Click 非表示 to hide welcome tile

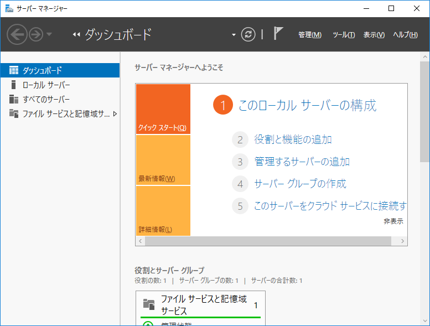pyautogui.click(x=393, y=221)
